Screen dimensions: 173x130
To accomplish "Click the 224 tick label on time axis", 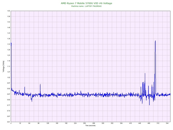I will pyautogui.click(x=75, y=123).
